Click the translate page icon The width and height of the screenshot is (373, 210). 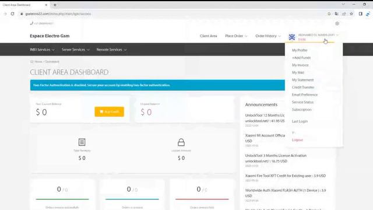(x=336, y=14)
